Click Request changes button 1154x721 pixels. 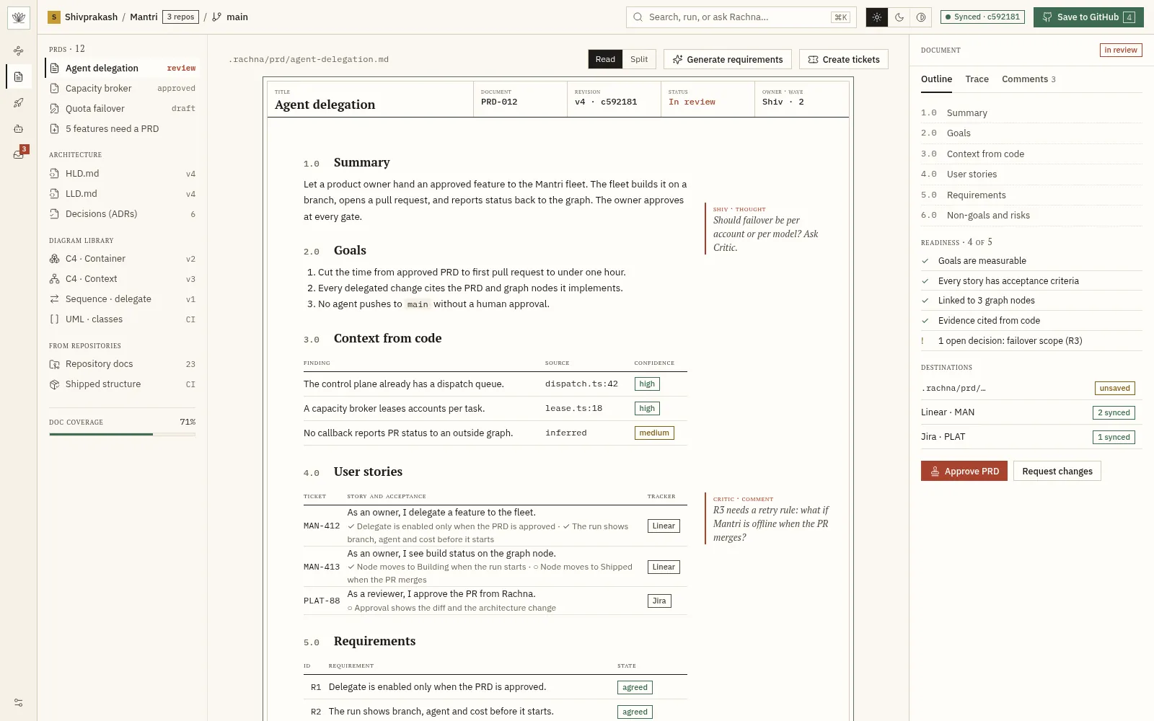coord(1057,471)
